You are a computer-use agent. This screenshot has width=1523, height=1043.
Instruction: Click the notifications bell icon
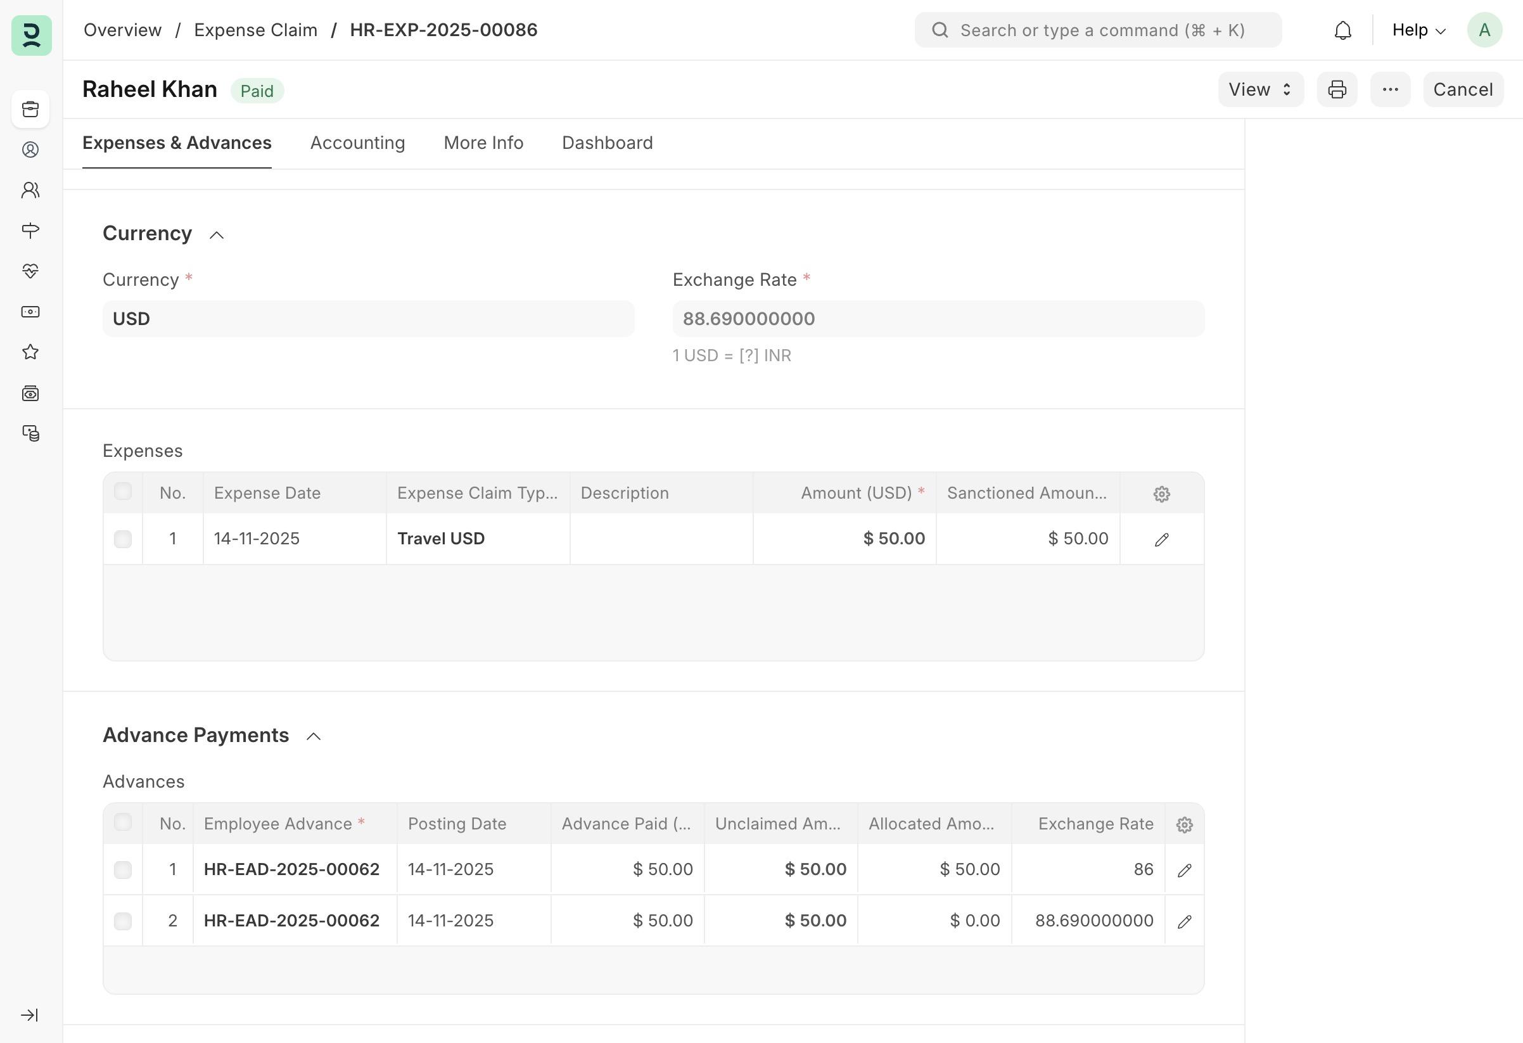tap(1342, 30)
